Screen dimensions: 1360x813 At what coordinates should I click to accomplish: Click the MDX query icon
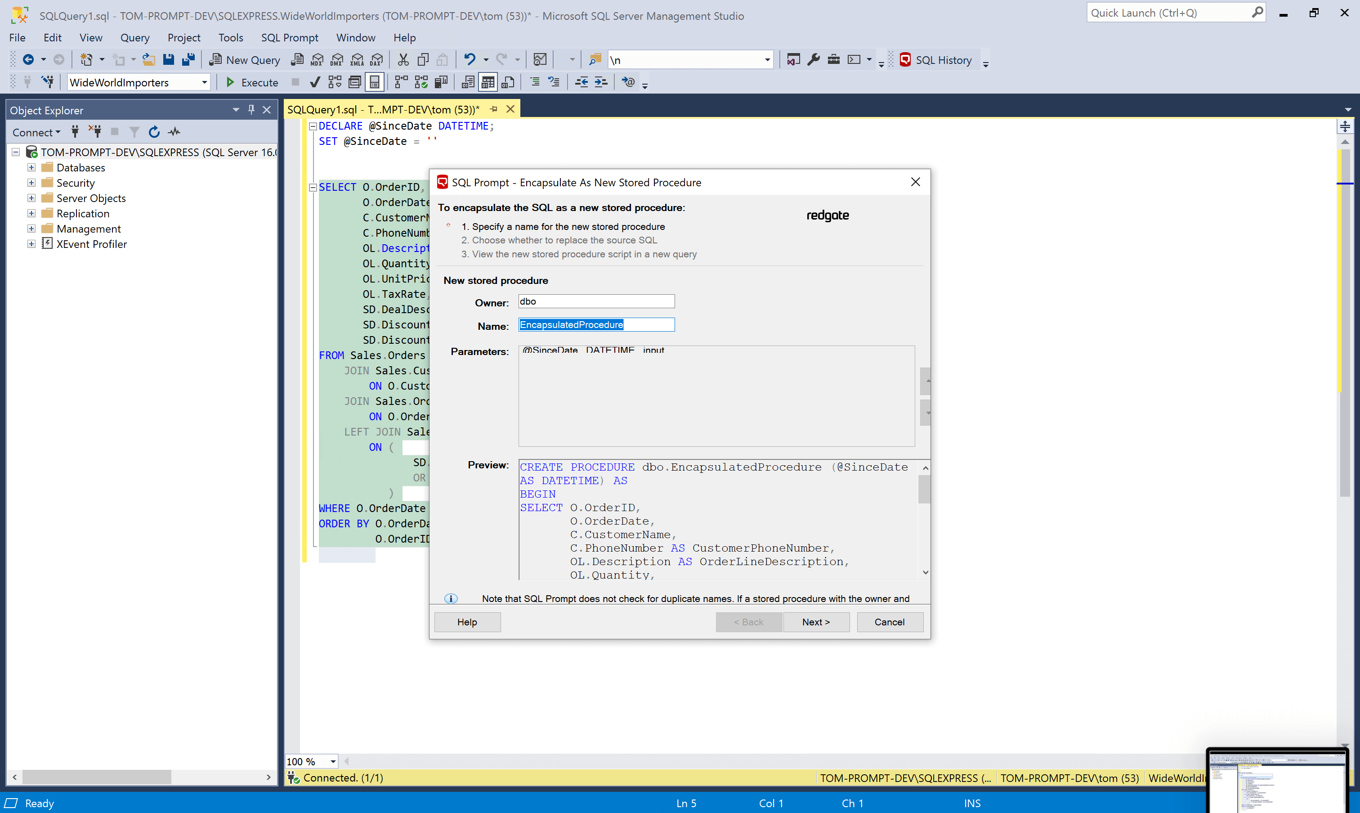click(x=317, y=60)
